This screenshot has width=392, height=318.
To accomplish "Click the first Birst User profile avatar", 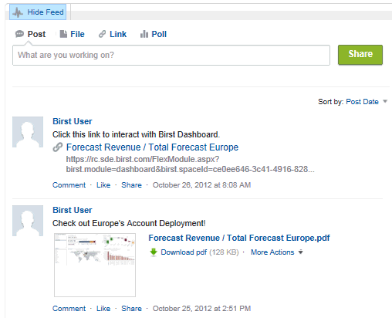I will (x=28, y=132).
